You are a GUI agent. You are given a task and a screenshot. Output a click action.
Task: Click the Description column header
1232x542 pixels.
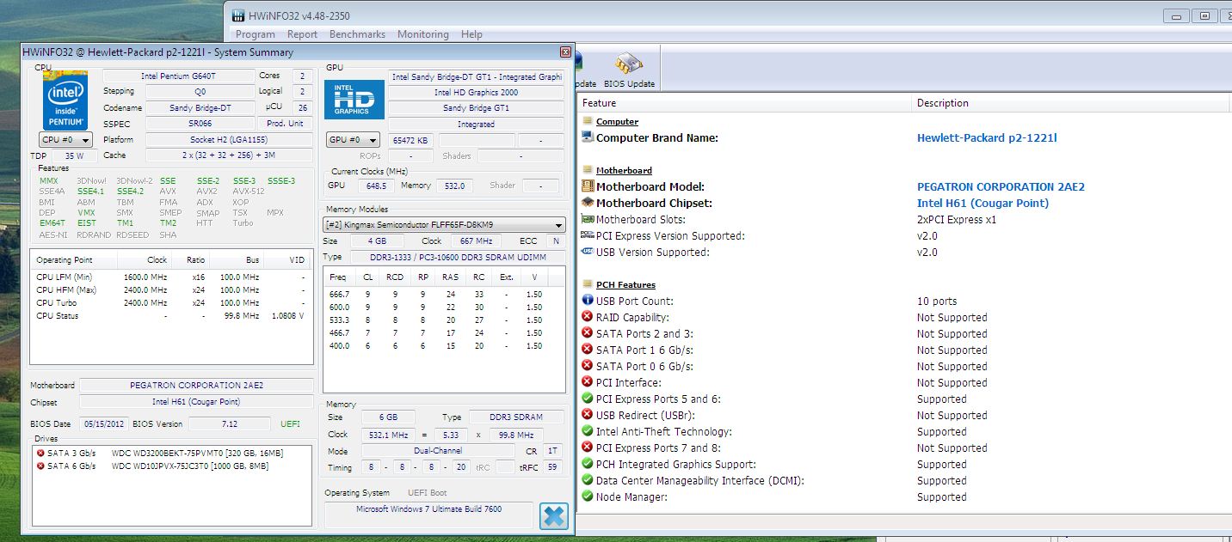click(x=1071, y=103)
